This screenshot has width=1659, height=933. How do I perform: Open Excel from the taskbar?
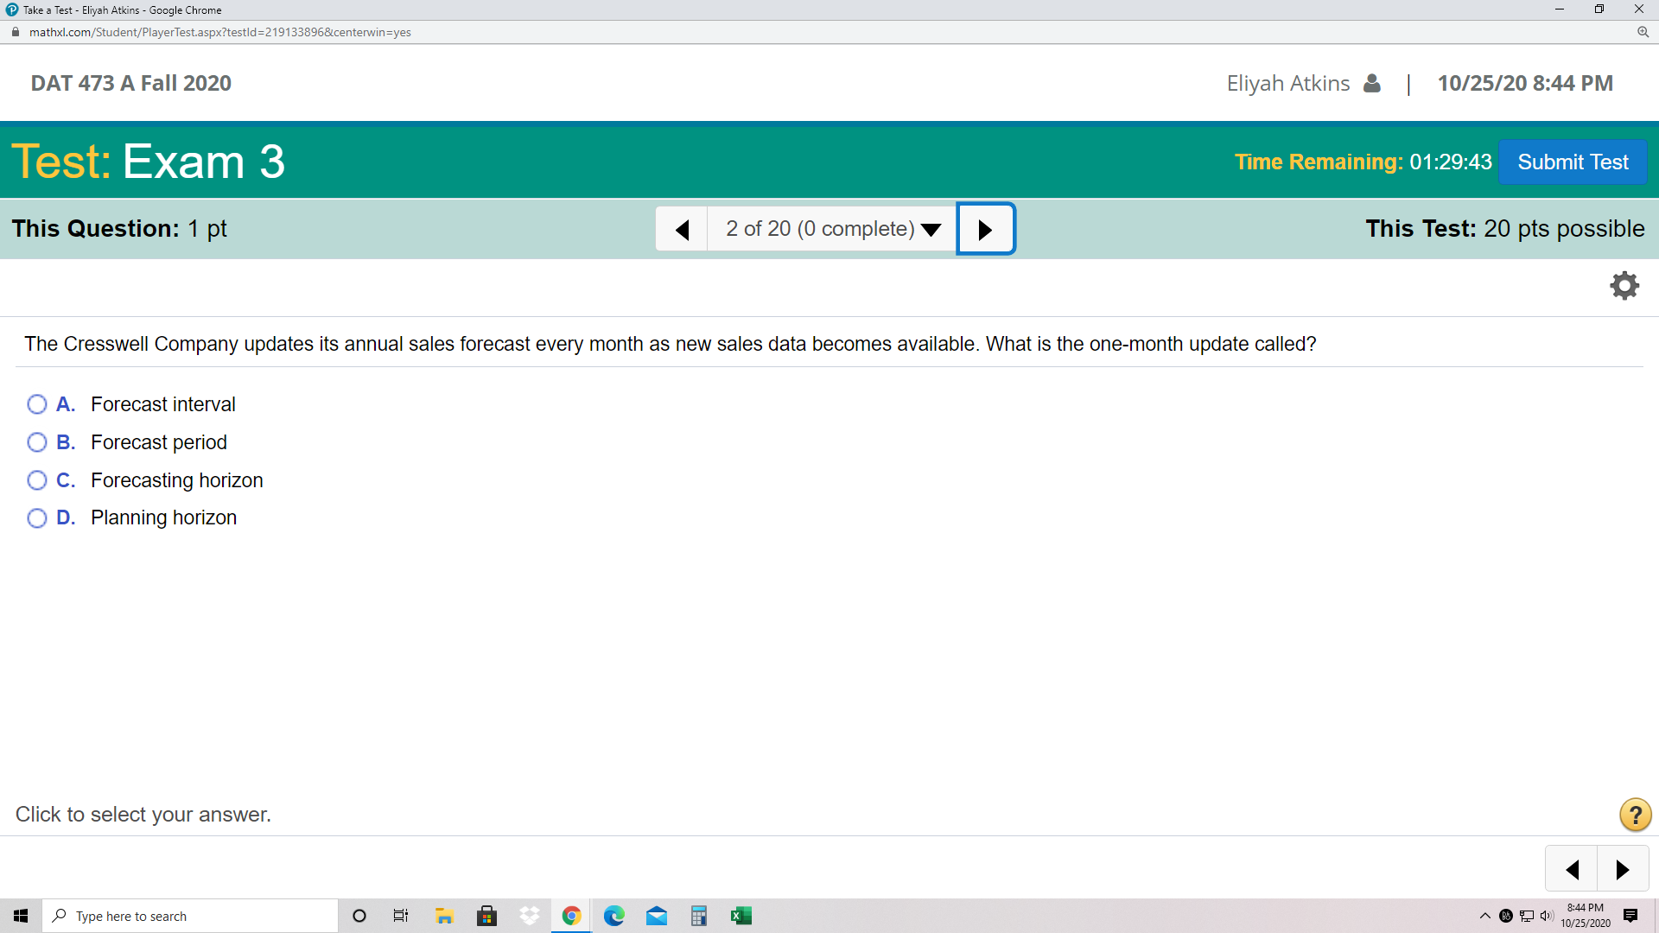click(x=741, y=916)
